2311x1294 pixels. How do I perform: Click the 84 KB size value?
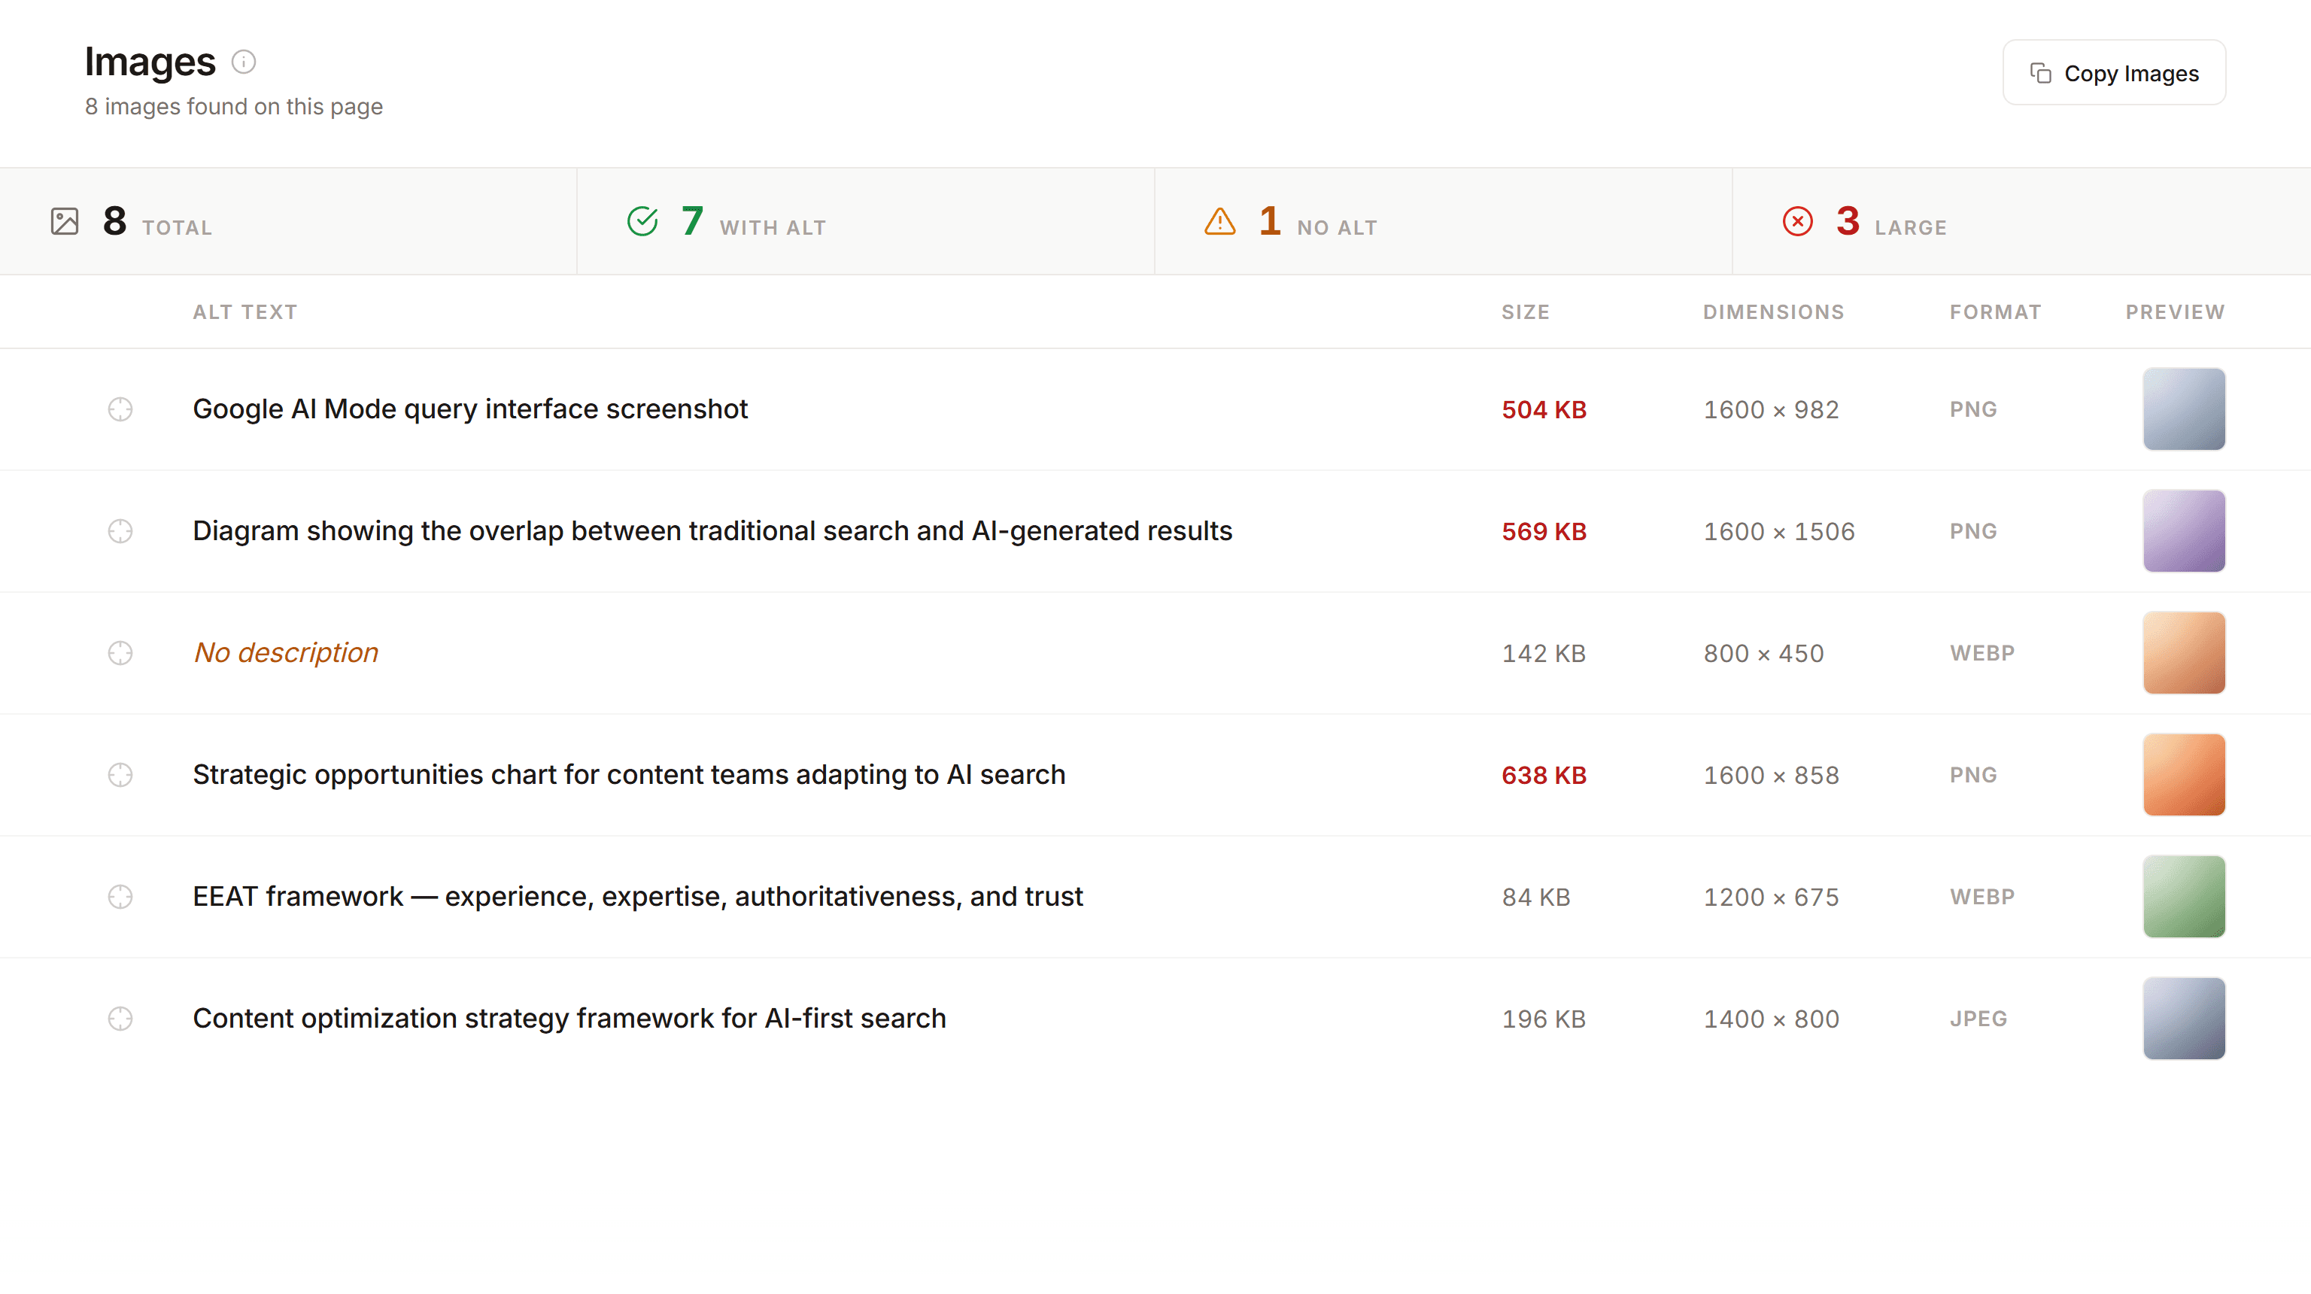pos(1536,898)
